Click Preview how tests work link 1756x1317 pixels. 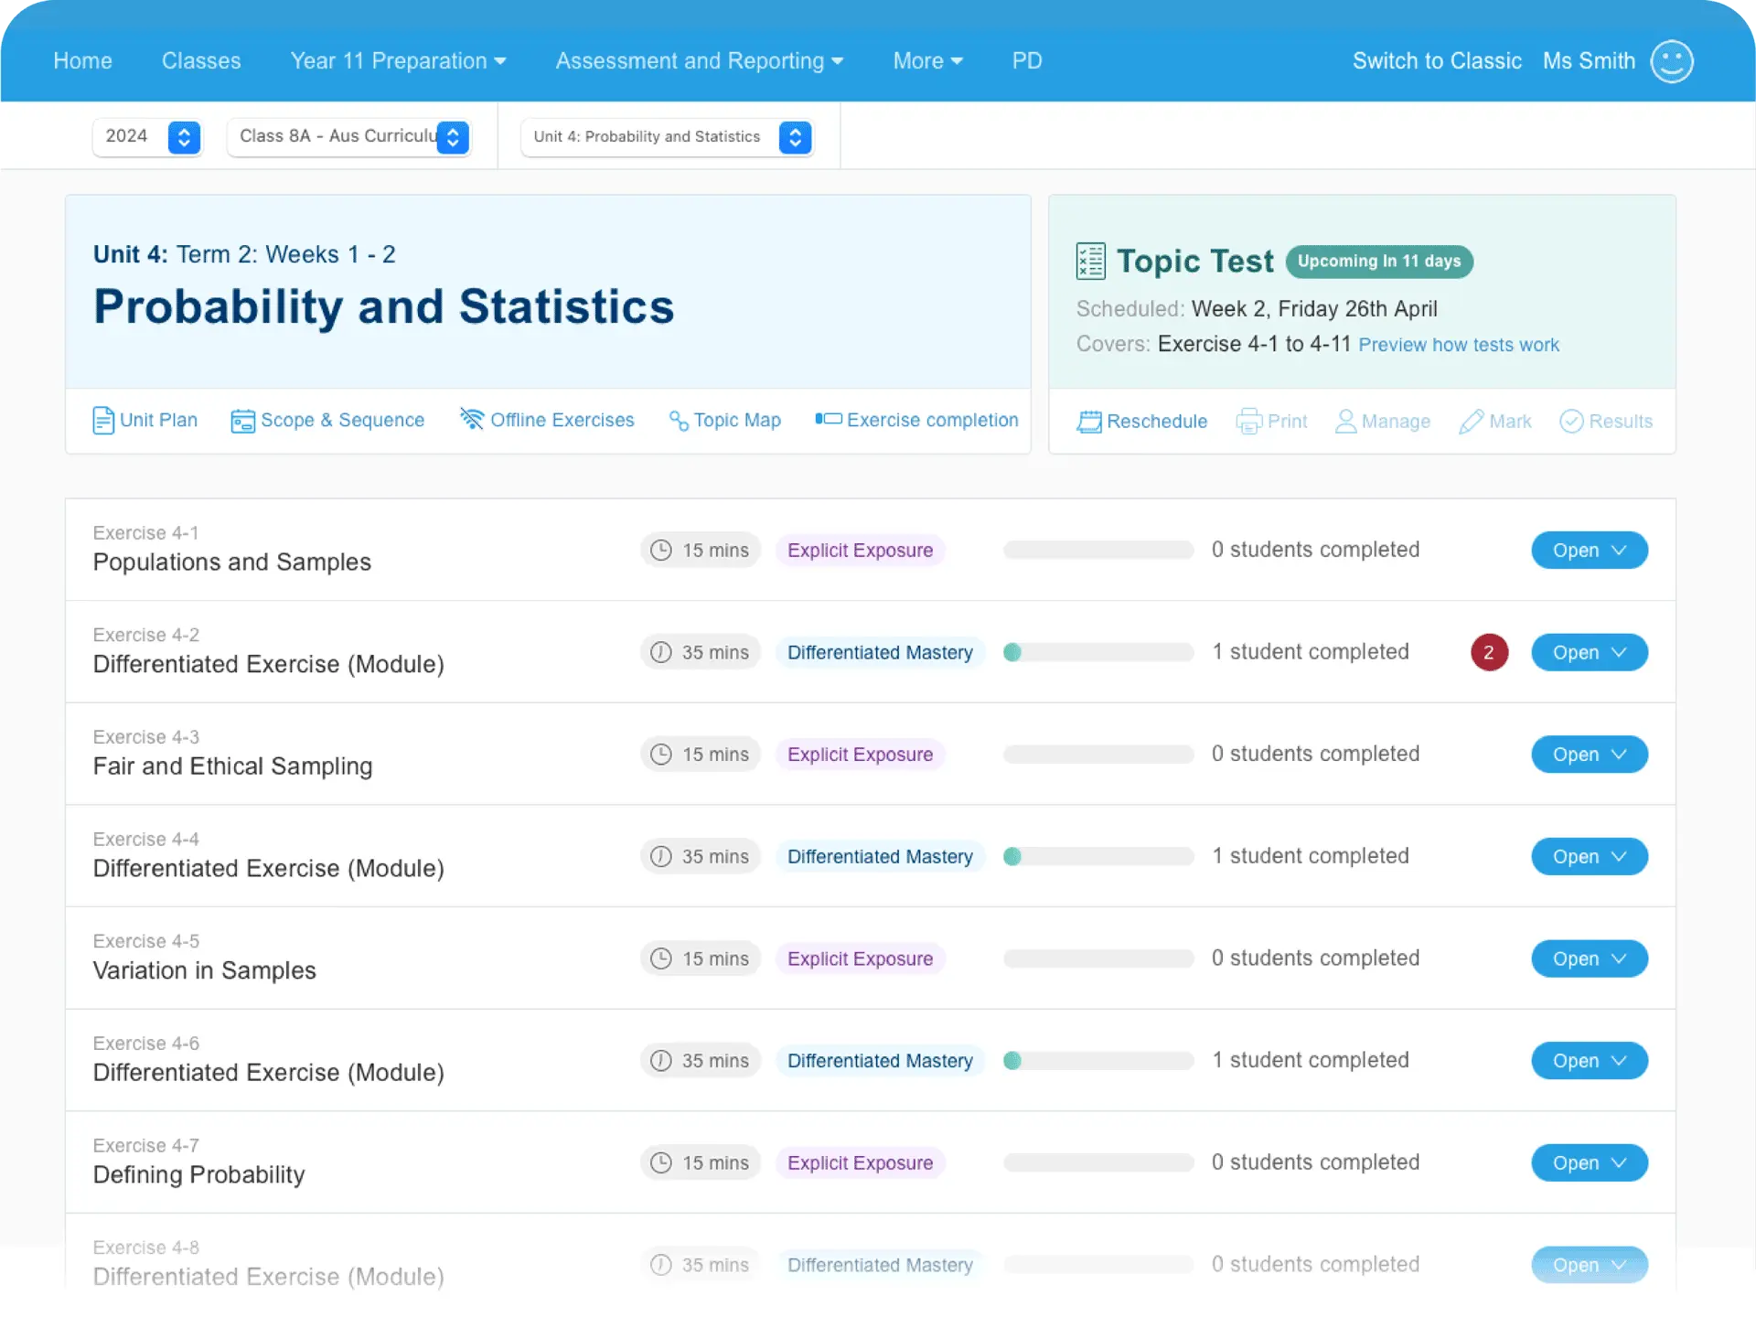1459,345
